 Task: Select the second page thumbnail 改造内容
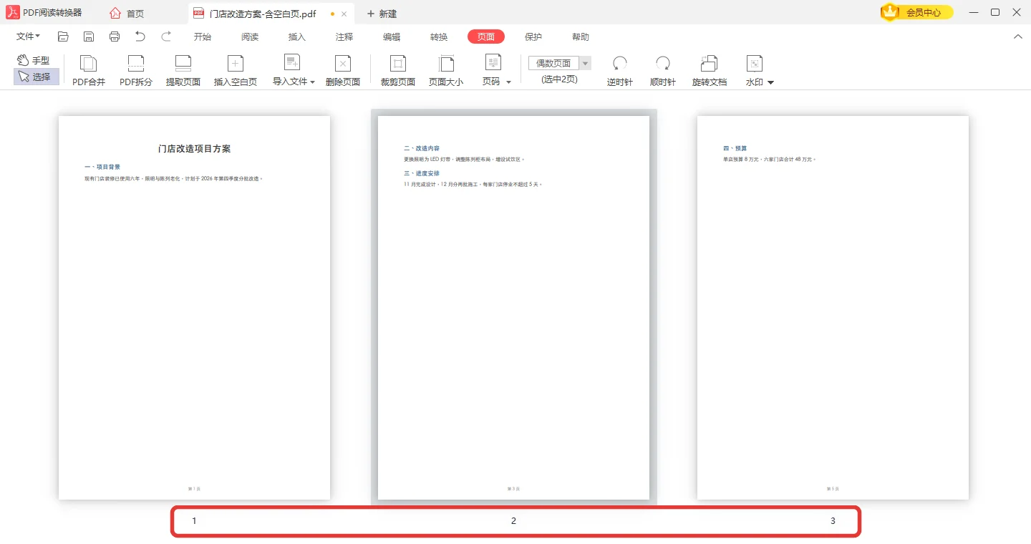pos(513,308)
